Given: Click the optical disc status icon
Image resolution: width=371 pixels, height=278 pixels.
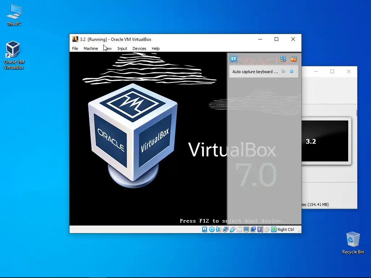Looking at the screenshot, I should (212, 229).
